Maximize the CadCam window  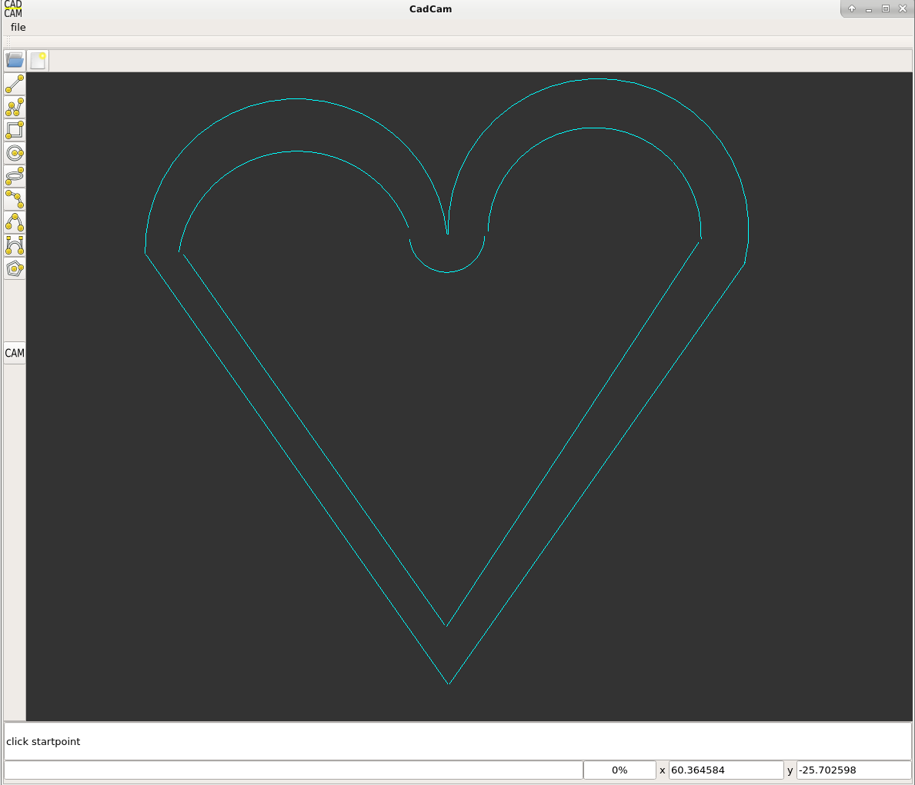pyautogui.click(x=886, y=8)
